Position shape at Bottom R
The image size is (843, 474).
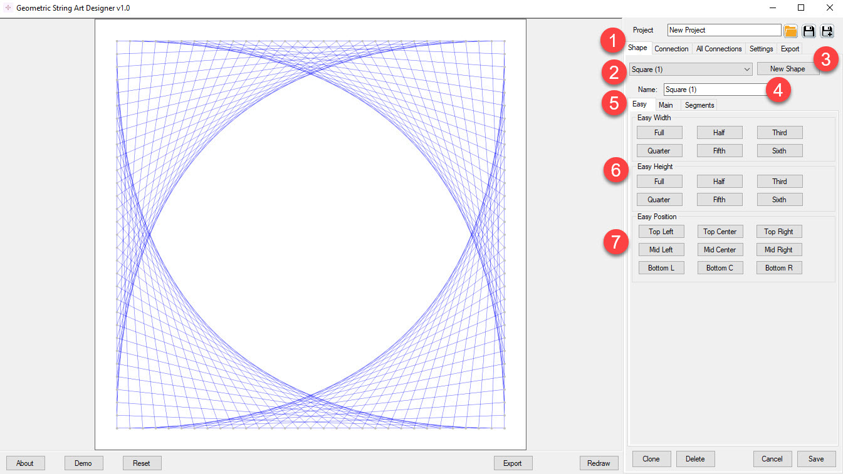[779, 268]
